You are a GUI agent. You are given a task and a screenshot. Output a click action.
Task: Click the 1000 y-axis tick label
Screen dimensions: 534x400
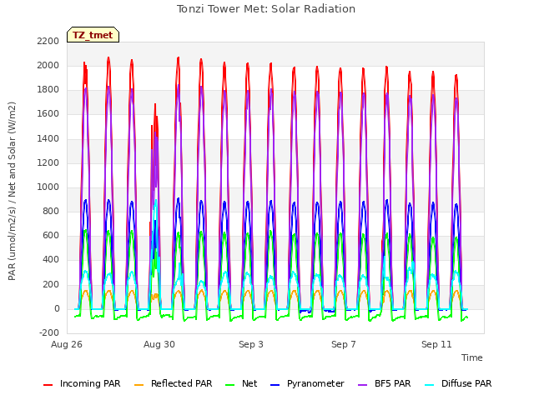[x=48, y=187]
